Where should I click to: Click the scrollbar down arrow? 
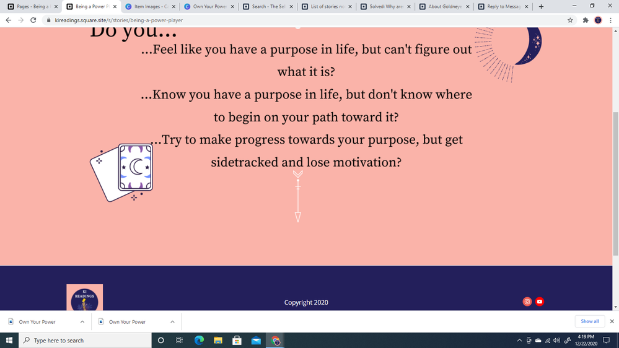tap(615, 307)
